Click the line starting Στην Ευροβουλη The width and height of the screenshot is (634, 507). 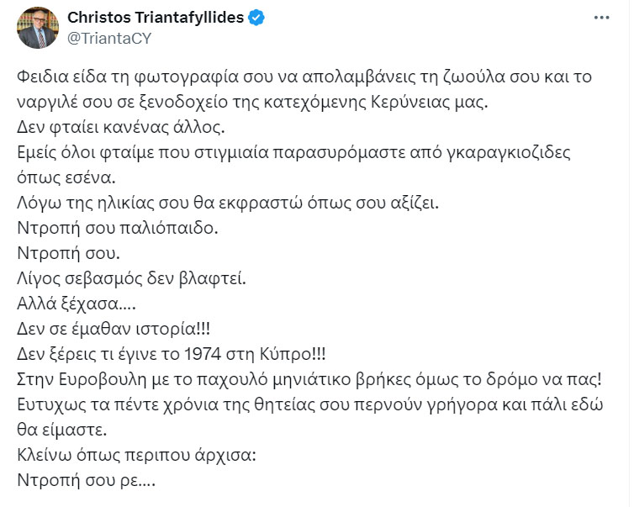pos(309,379)
